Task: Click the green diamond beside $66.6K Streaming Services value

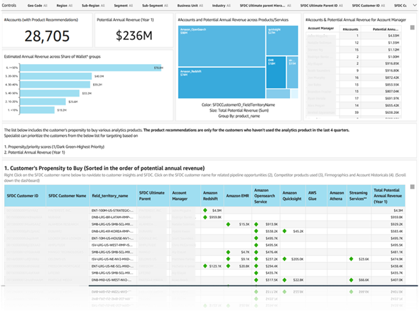Action: pyautogui.click(x=351, y=279)
